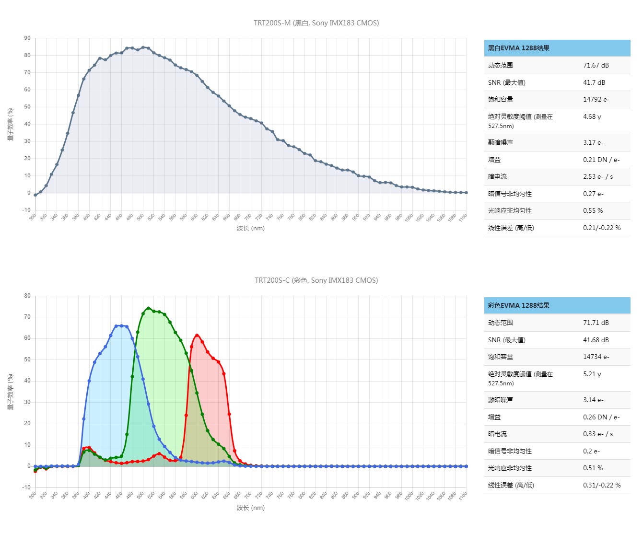Image resolution: width=643 pixels, height=533 pixels.
Task: Click the 5.21 γ sensitivity threshold value
Action: click(592, 374)
